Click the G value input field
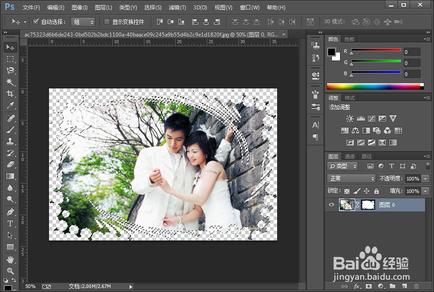This screenshot has height=292, width=434. point(412,63)
